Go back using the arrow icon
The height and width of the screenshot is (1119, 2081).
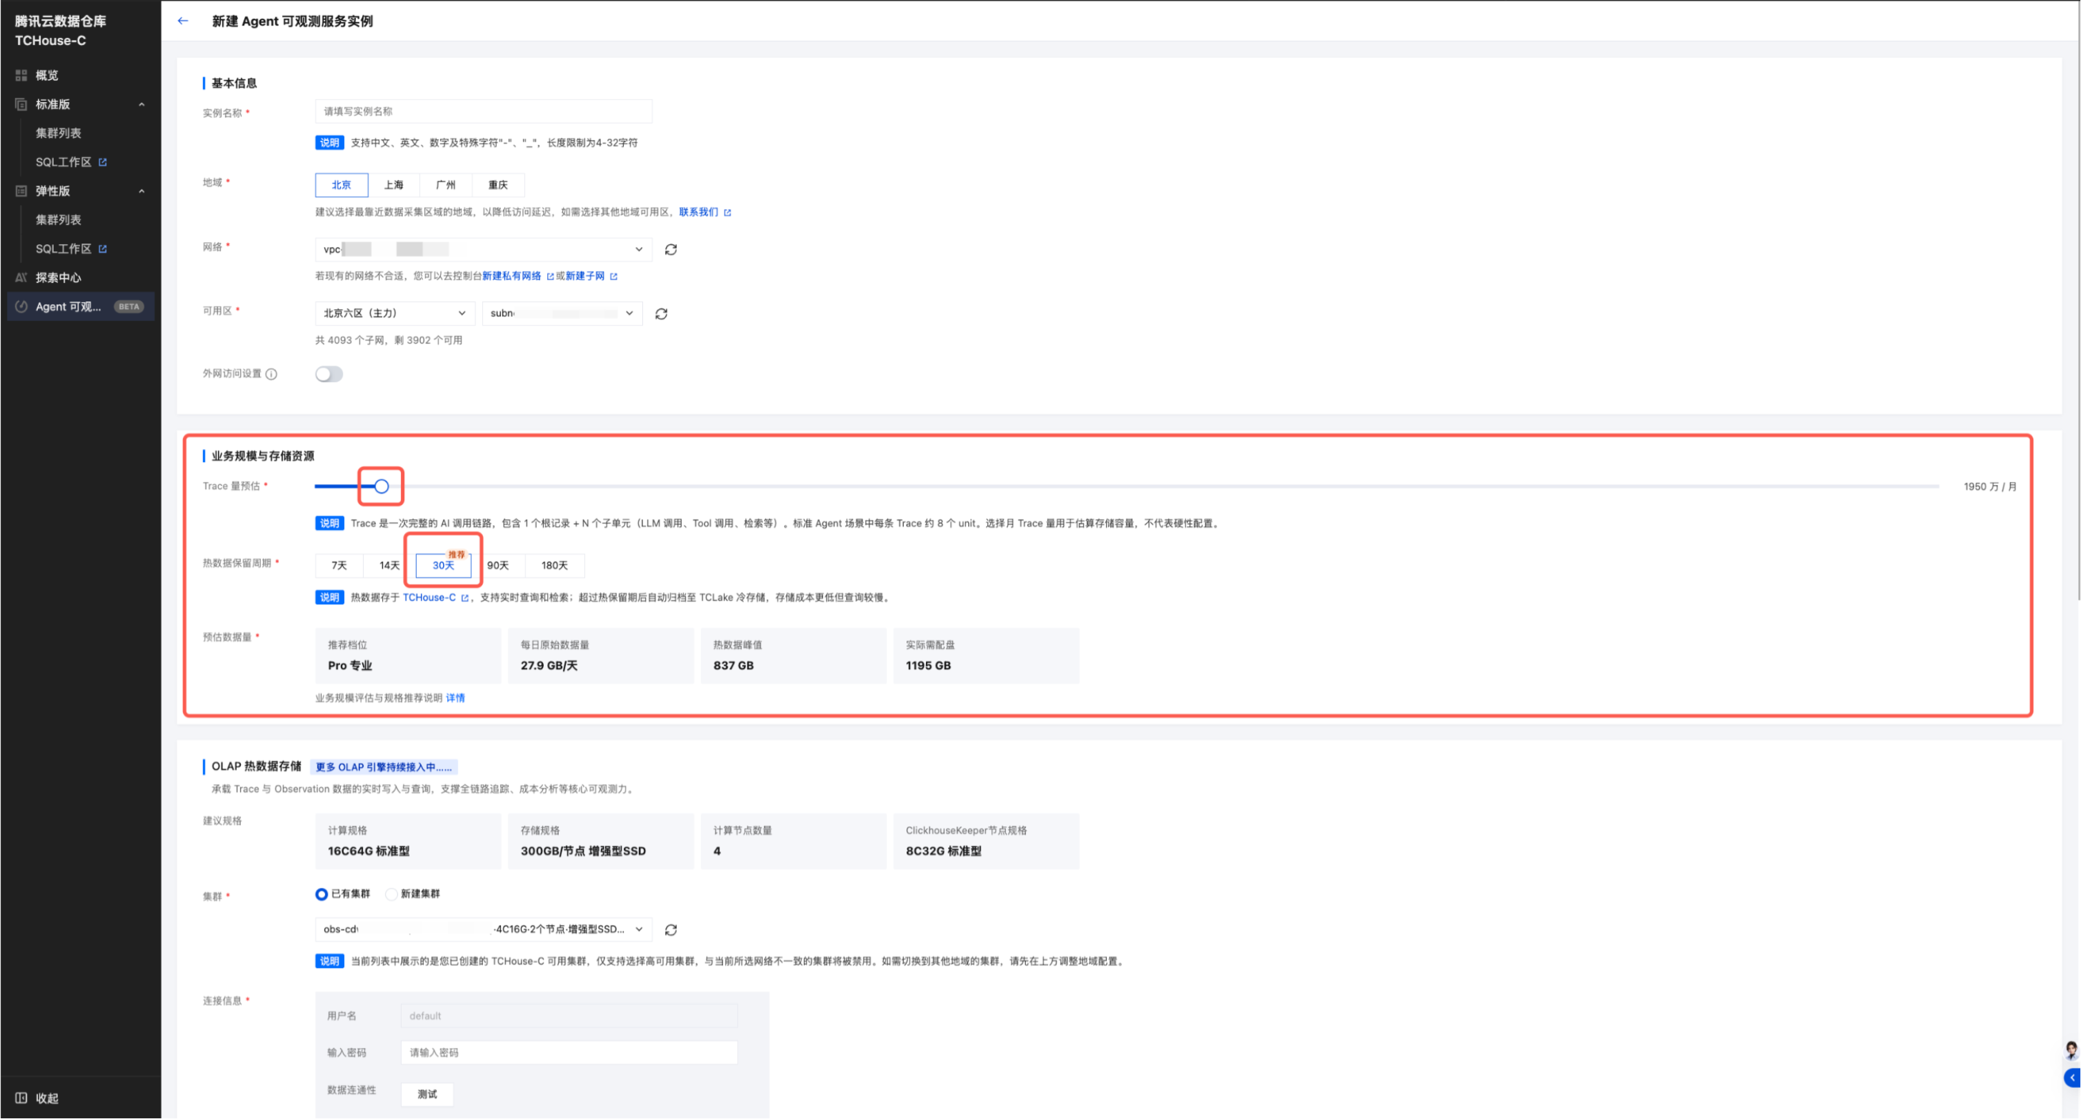pyautogui.click(x=183, y=21)
